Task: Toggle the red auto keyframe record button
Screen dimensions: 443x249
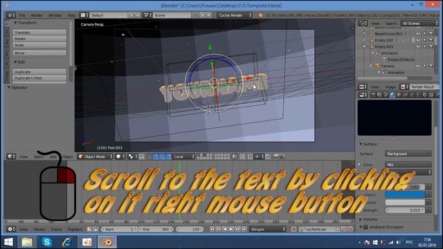Action: pyautogui.click(x=293, y=229)
